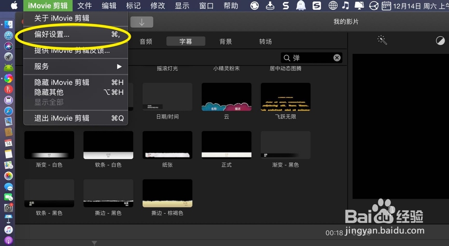Screen dimensions: 449x246
Task: Select the 飞跃无限 title thumbnail
Action: [286, 97]
